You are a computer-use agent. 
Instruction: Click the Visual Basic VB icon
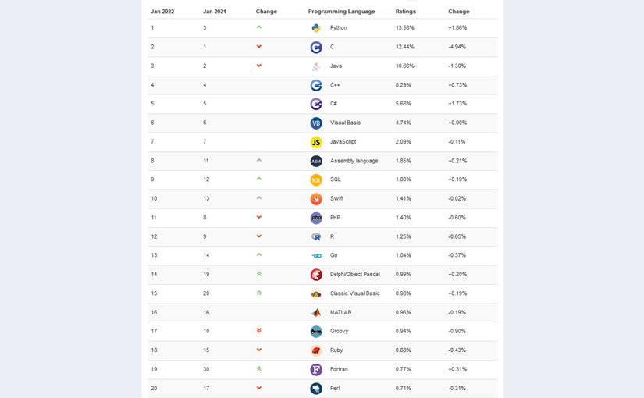click(316, 123)
